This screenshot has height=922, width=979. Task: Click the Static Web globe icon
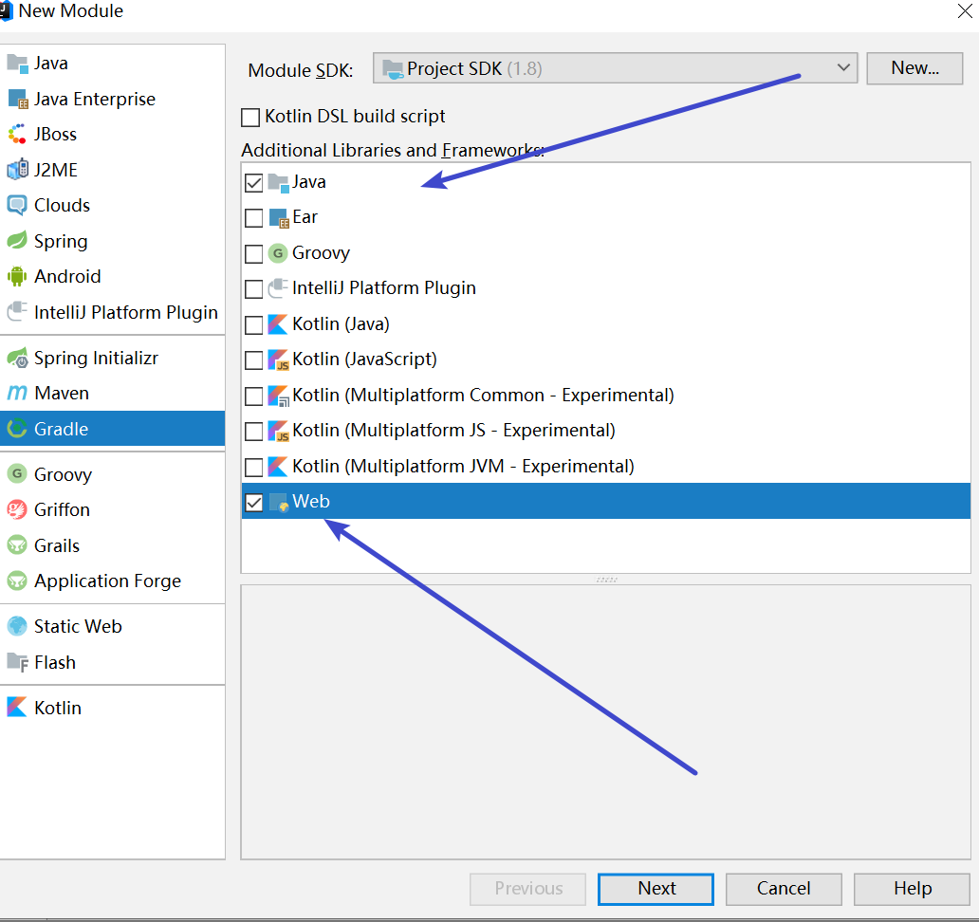[17, 626]
